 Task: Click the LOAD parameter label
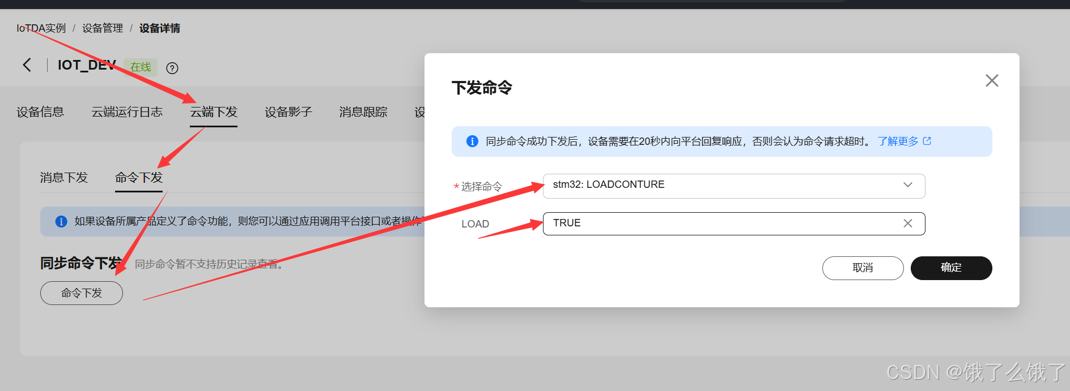coord(475,224)
